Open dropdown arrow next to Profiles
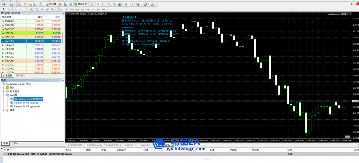The height and width of the screenshot is (163, 359). 14,4
